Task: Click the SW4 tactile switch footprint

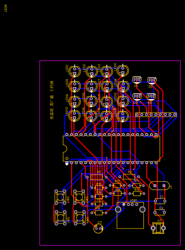Action: tap(80, 218)
